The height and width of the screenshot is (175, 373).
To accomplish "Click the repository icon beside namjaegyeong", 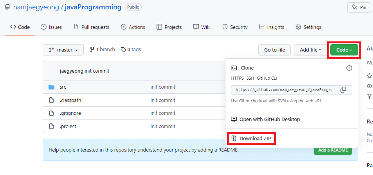I will 7,7.
